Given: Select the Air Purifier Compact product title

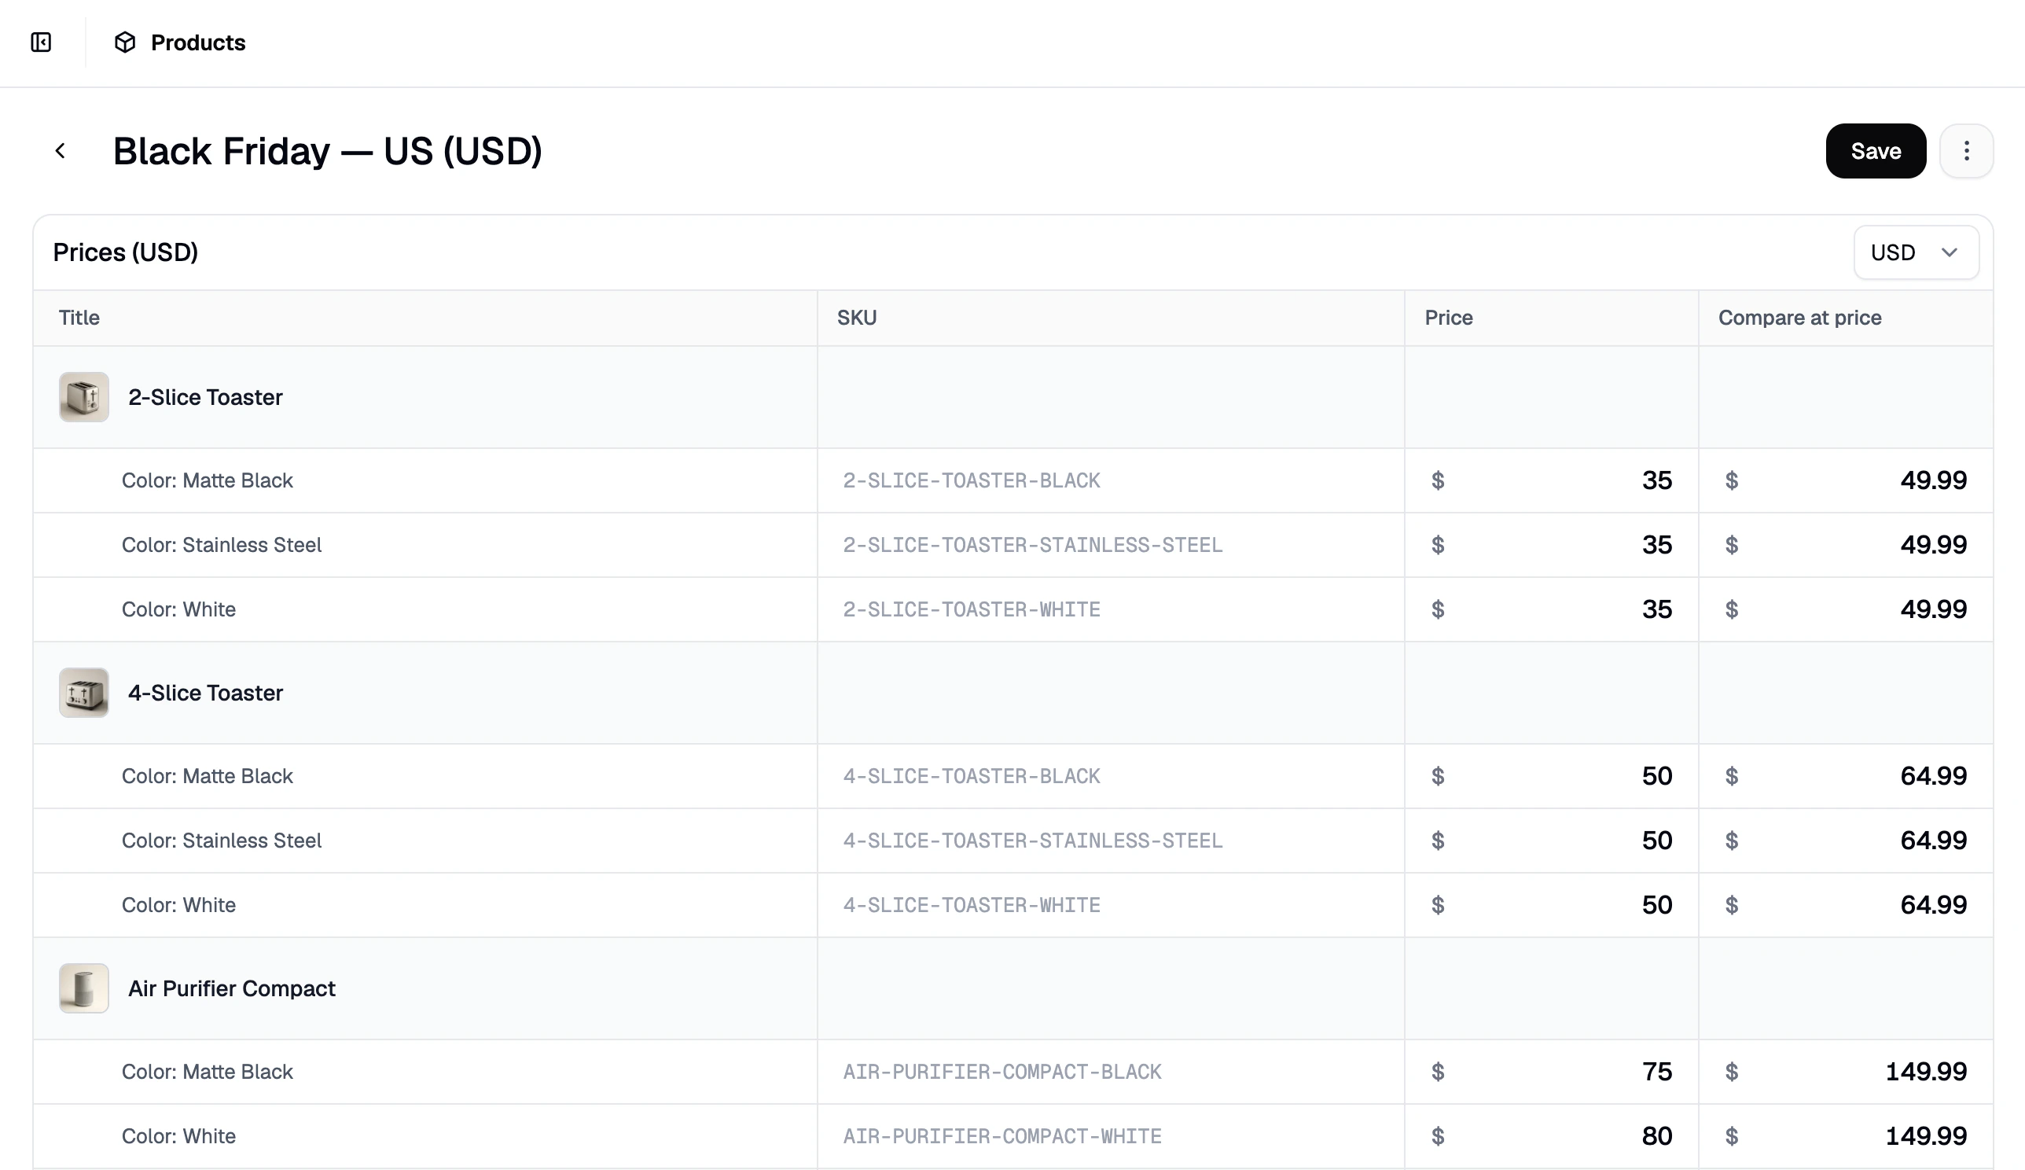Looking at the screenshot, I should click(x=231, y=988).
